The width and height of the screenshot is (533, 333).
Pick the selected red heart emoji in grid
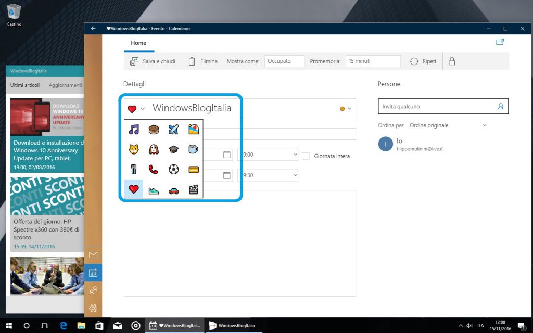pos(134,189)
